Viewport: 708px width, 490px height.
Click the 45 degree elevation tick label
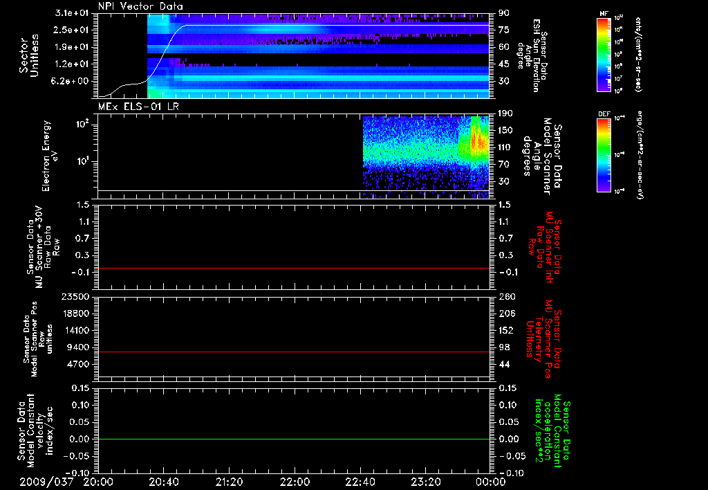(504, 64)
